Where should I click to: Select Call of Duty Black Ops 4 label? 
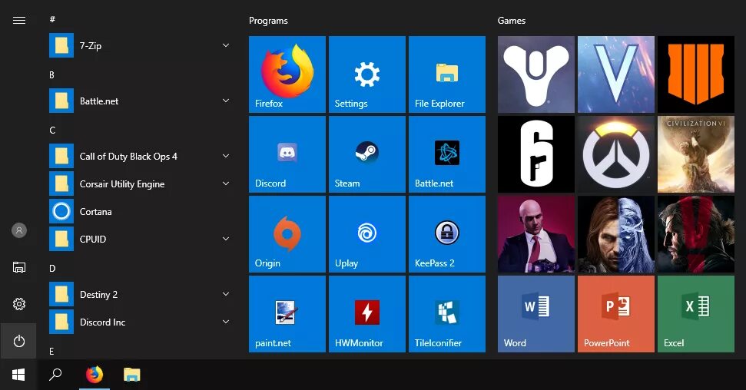click(x=128, y=157)
